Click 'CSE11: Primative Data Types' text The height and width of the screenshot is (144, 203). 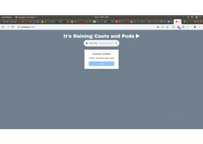[x=101, y=58]
